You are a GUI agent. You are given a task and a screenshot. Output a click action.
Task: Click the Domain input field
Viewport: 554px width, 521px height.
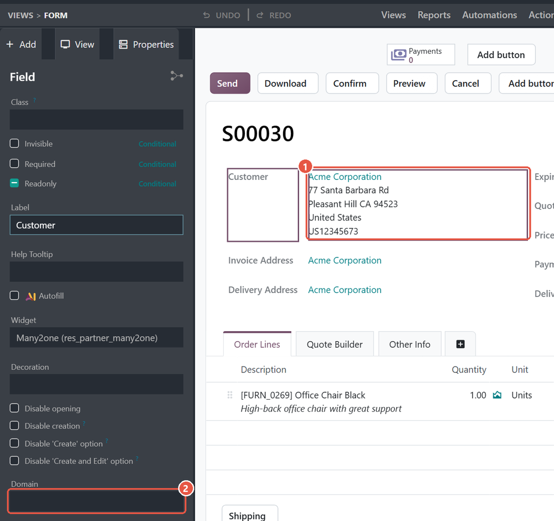(96, 501)
